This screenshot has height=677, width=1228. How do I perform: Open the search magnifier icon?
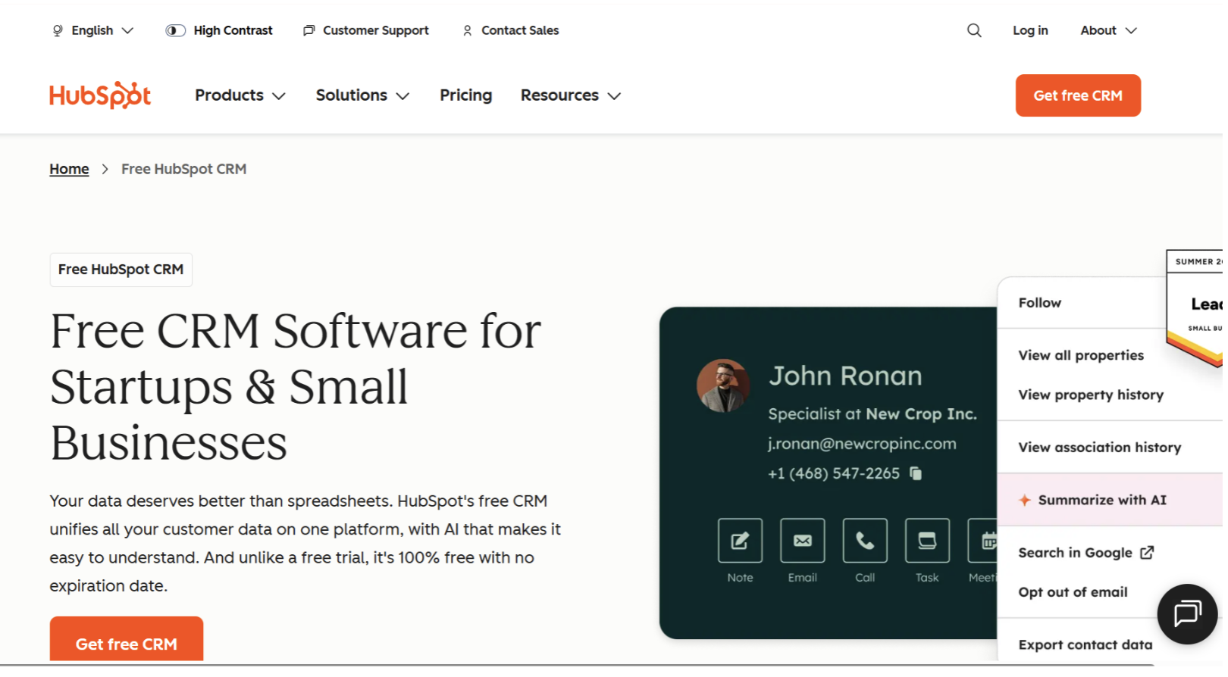point(974,30)
